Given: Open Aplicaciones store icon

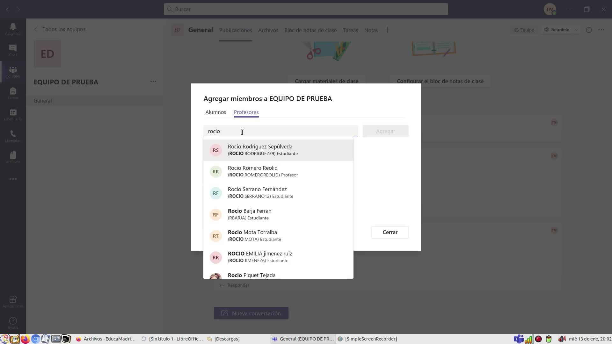Looking at the screenshot, I should tap(13, 301).
